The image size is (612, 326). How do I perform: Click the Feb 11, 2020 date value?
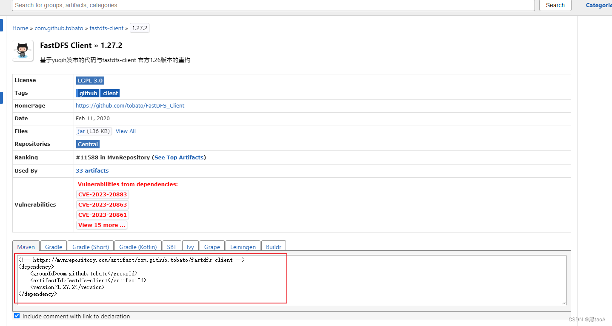click(93, 118)
